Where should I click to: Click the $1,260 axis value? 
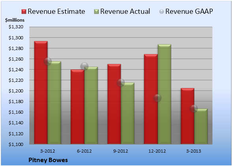pyautogui.click(x=16, y=59)
